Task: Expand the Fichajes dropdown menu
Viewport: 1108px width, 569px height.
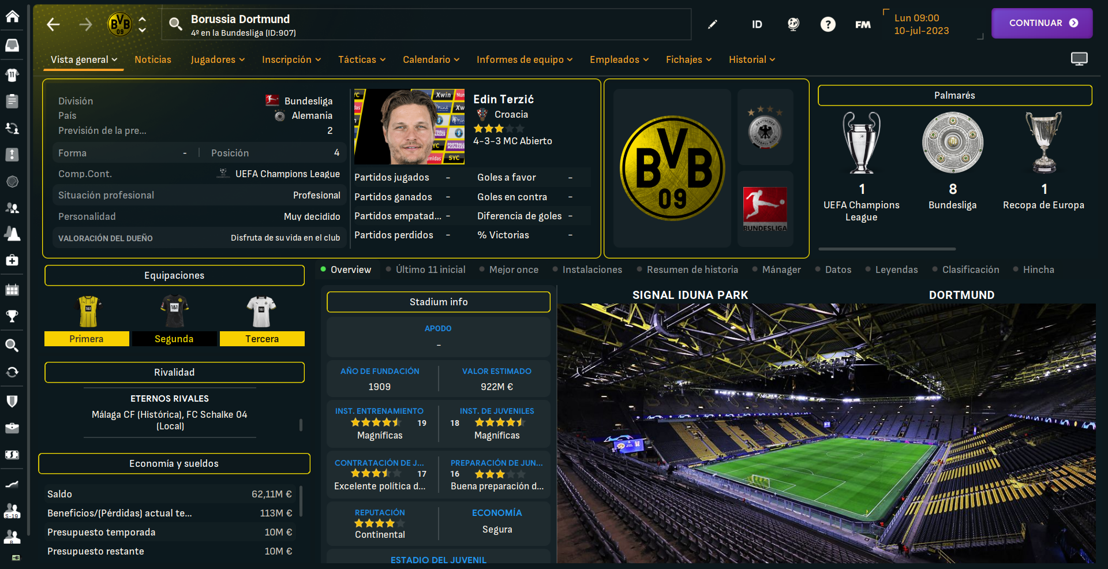Action: pyautogui.click(x=688, y=59)
